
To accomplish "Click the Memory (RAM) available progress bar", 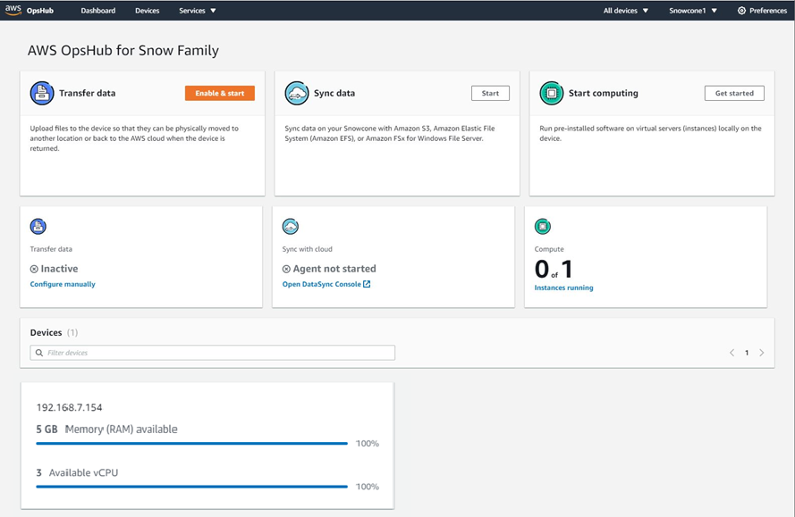I will (x=191, y=443).
